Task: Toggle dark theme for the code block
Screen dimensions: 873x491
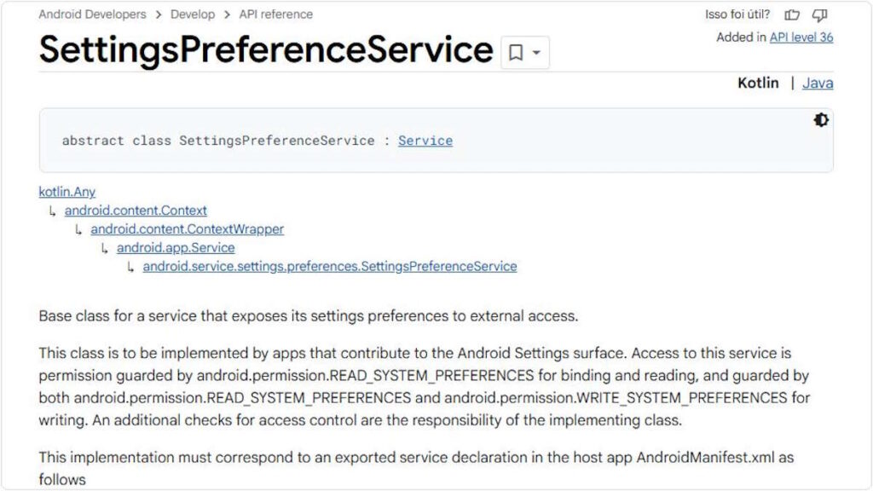Action: [x=821, y=120]
